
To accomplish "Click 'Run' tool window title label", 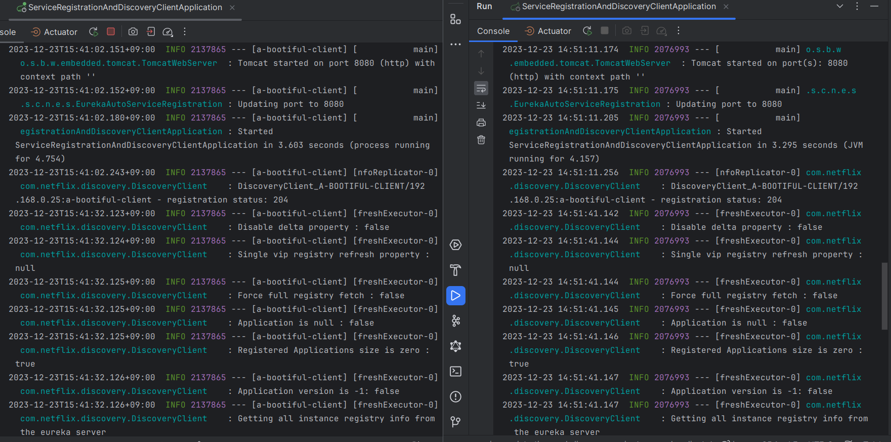I will [x=484, y=6].
